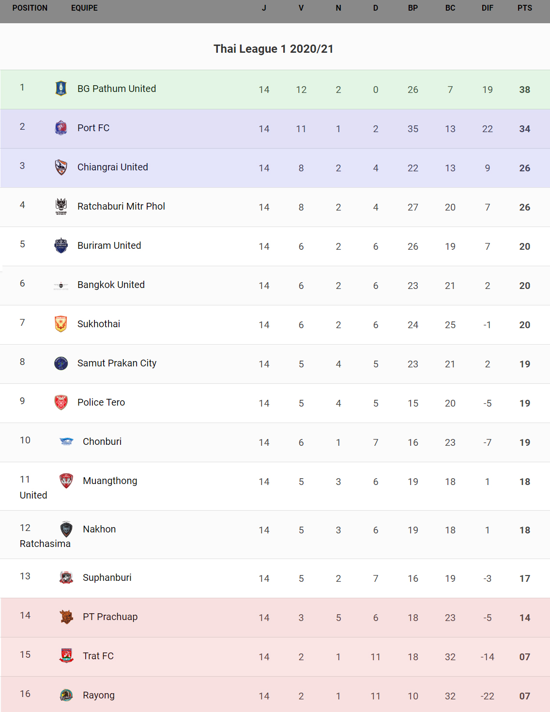Click the Buriram United club badge
Viewport: 550px width, 712px height.
point(61,245)
